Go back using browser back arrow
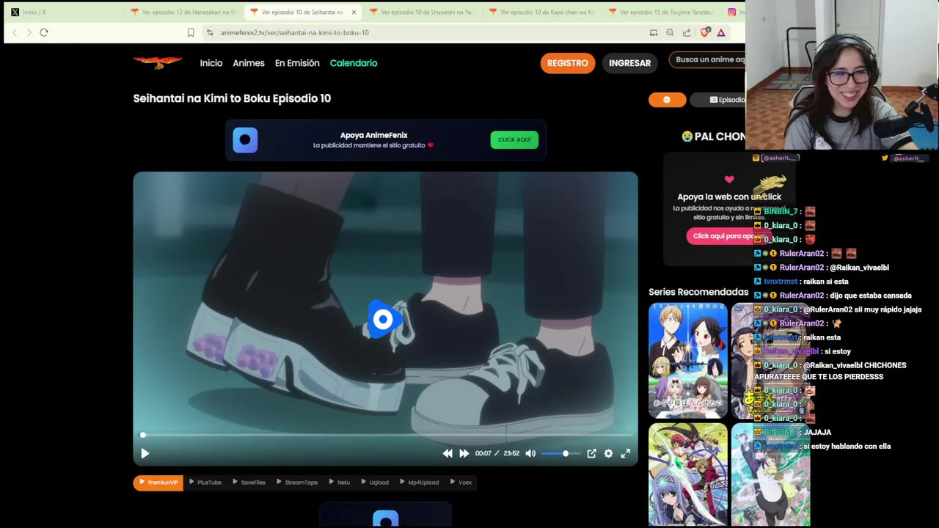 click(15, 32)
